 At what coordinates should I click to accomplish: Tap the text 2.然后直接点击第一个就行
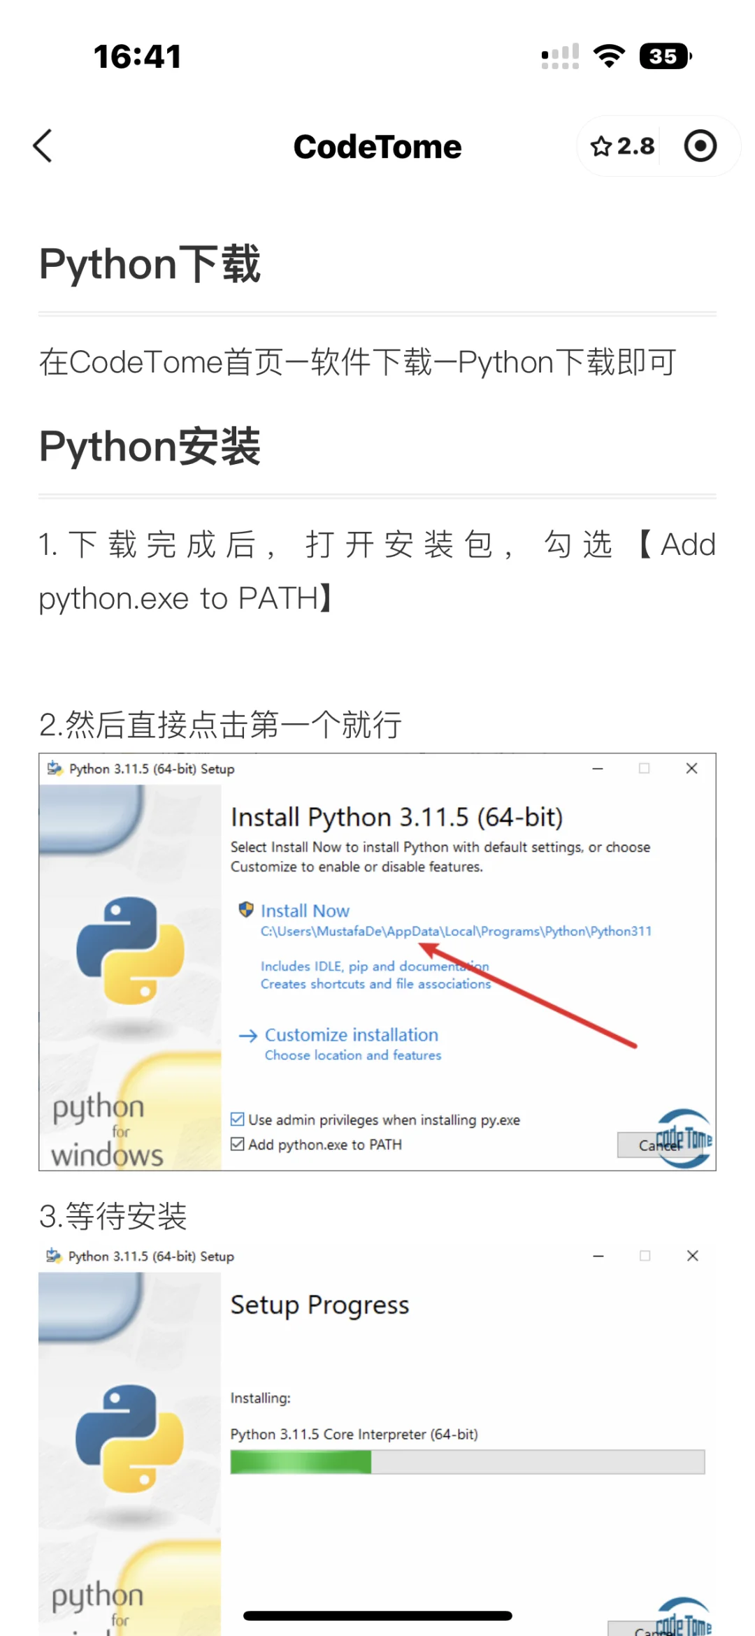(220, 725)
